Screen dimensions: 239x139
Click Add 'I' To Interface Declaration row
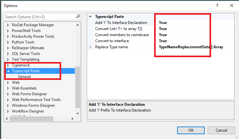tap(161, 23)
